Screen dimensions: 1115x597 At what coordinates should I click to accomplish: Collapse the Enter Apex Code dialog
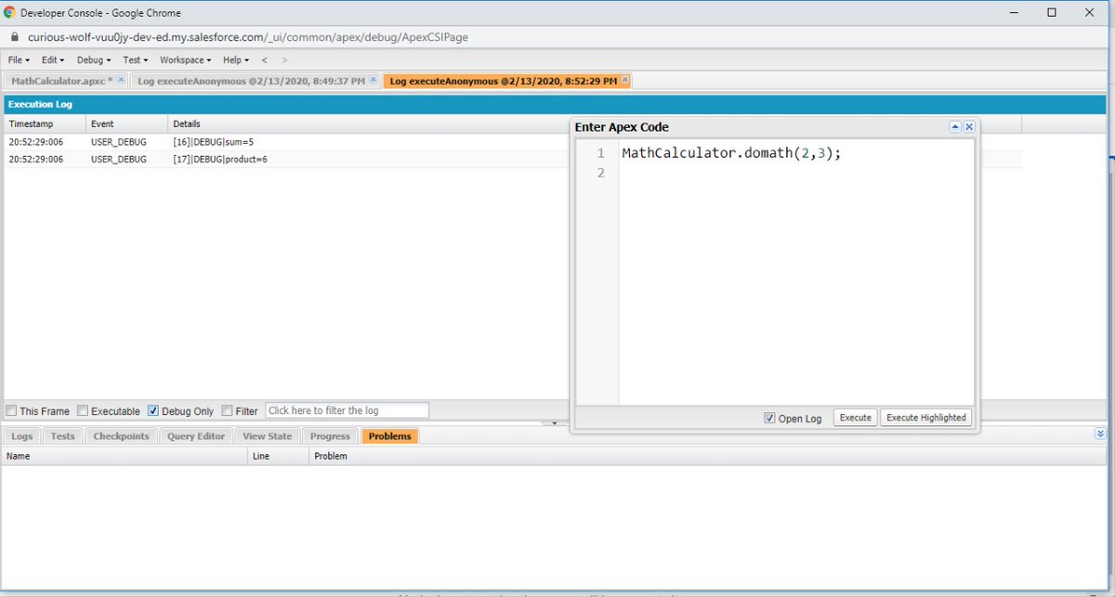tap(955, 127)
